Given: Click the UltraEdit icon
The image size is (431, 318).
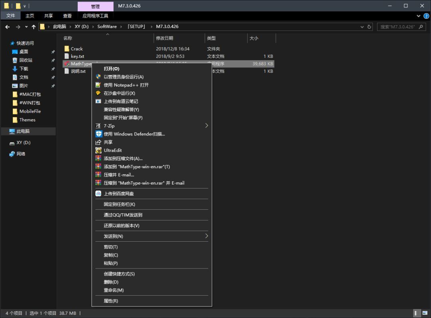Looking at the screenshot, I should [x=98, y=150].
